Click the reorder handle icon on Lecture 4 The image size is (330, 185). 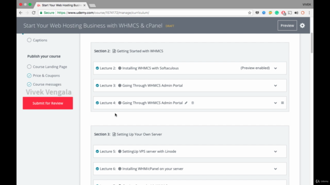(283, 103)
